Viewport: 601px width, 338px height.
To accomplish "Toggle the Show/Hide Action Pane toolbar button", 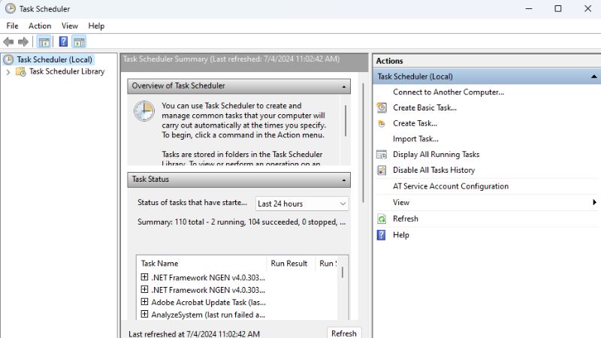I will click(79, 42).
